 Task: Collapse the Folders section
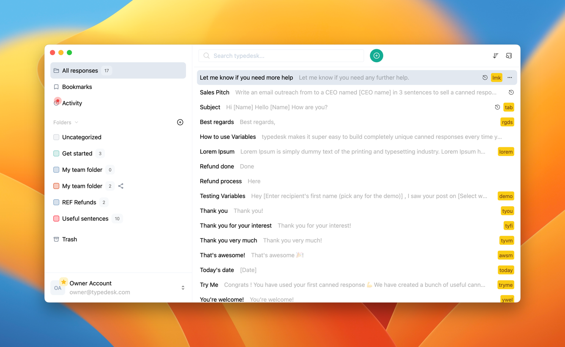76,122
